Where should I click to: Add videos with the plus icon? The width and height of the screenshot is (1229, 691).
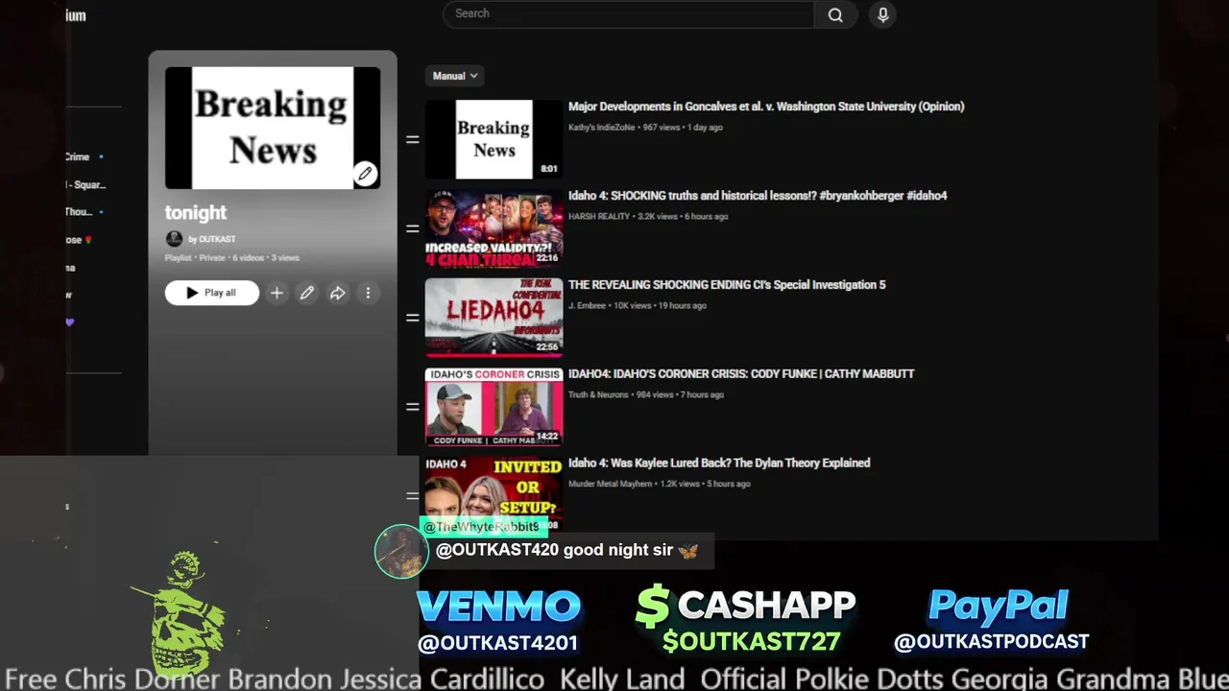[x=277, y=293]
